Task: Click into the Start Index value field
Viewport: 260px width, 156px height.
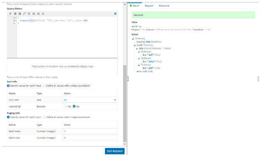Action: (90, 131)
